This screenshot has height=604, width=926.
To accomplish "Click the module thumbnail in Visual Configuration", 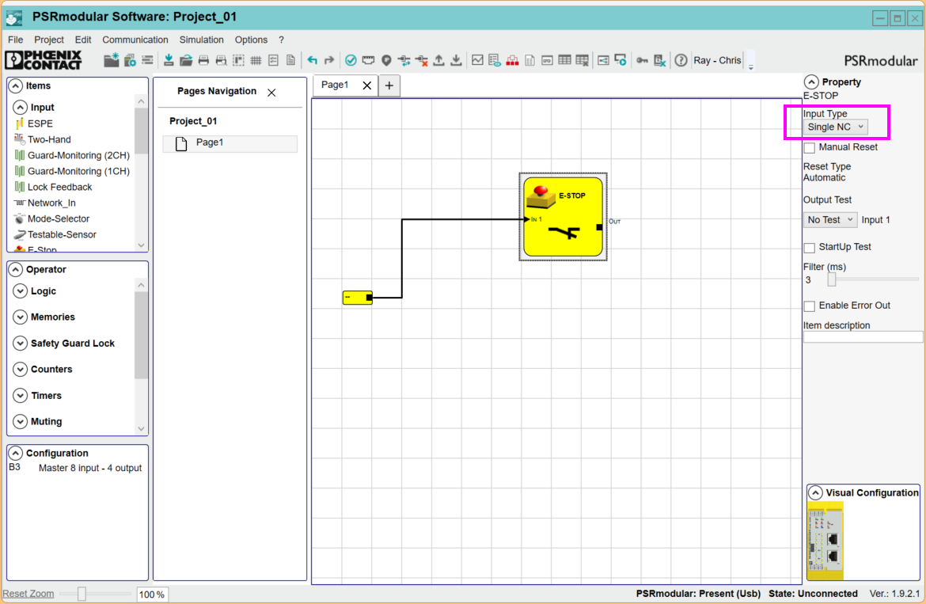I will tap(825, 541).
